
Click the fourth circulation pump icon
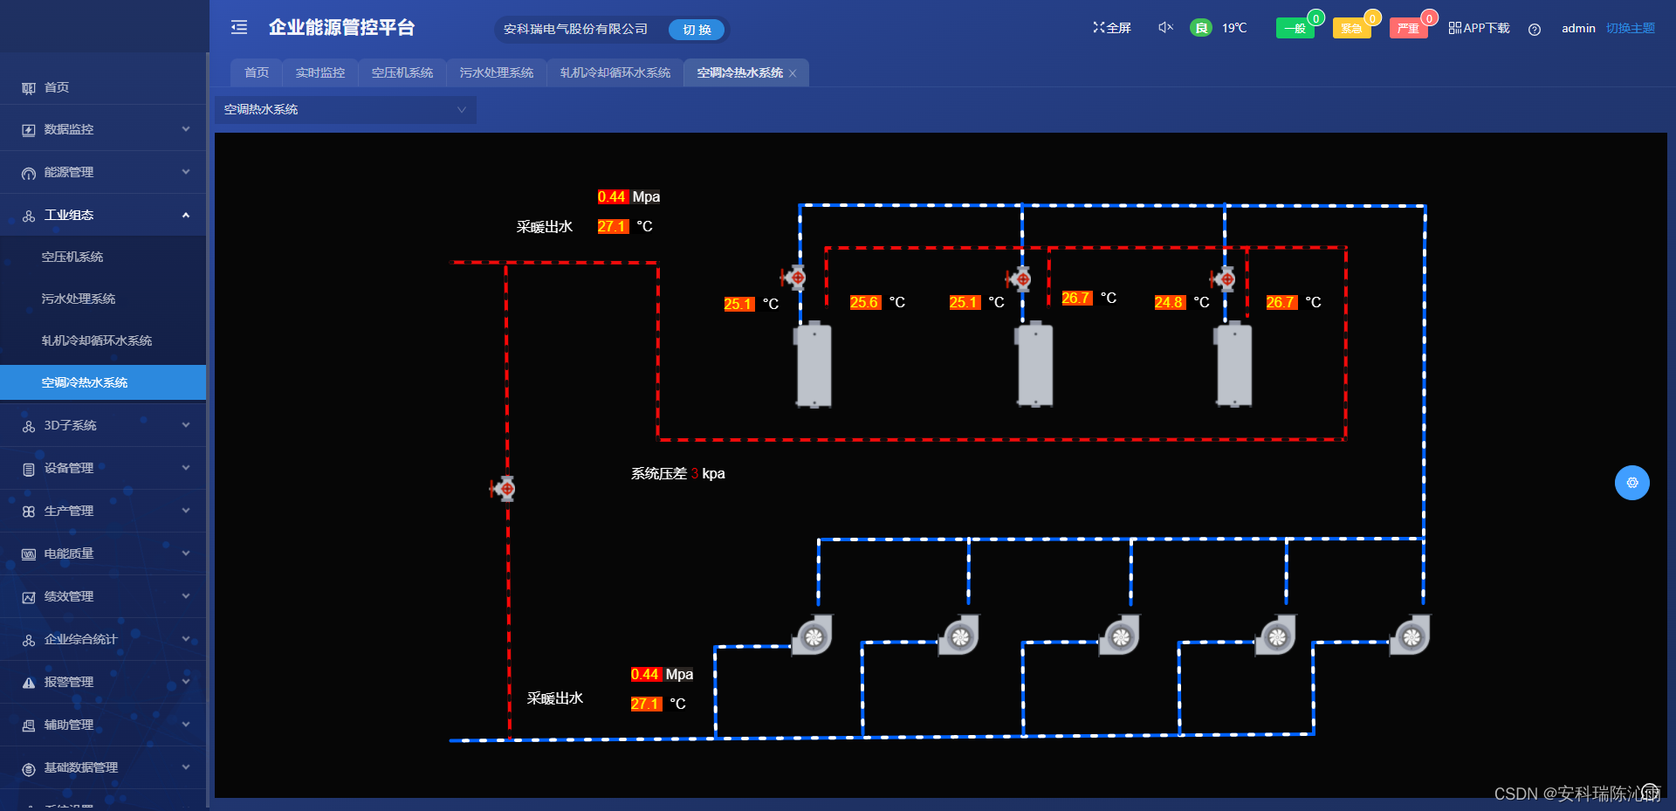click(1276, 635)
